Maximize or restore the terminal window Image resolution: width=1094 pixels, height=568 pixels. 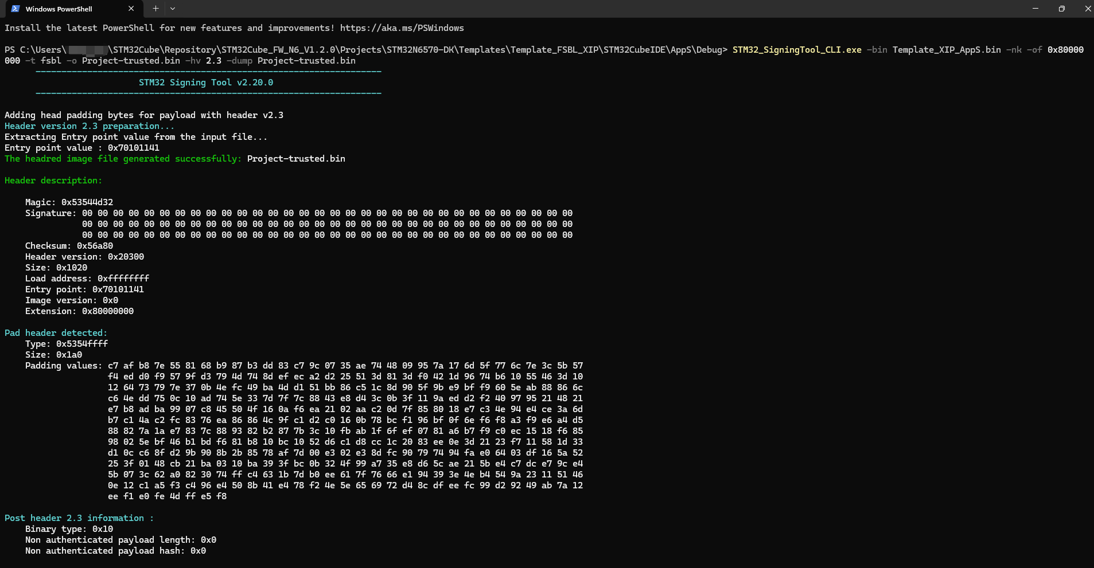coord(1062,9)
